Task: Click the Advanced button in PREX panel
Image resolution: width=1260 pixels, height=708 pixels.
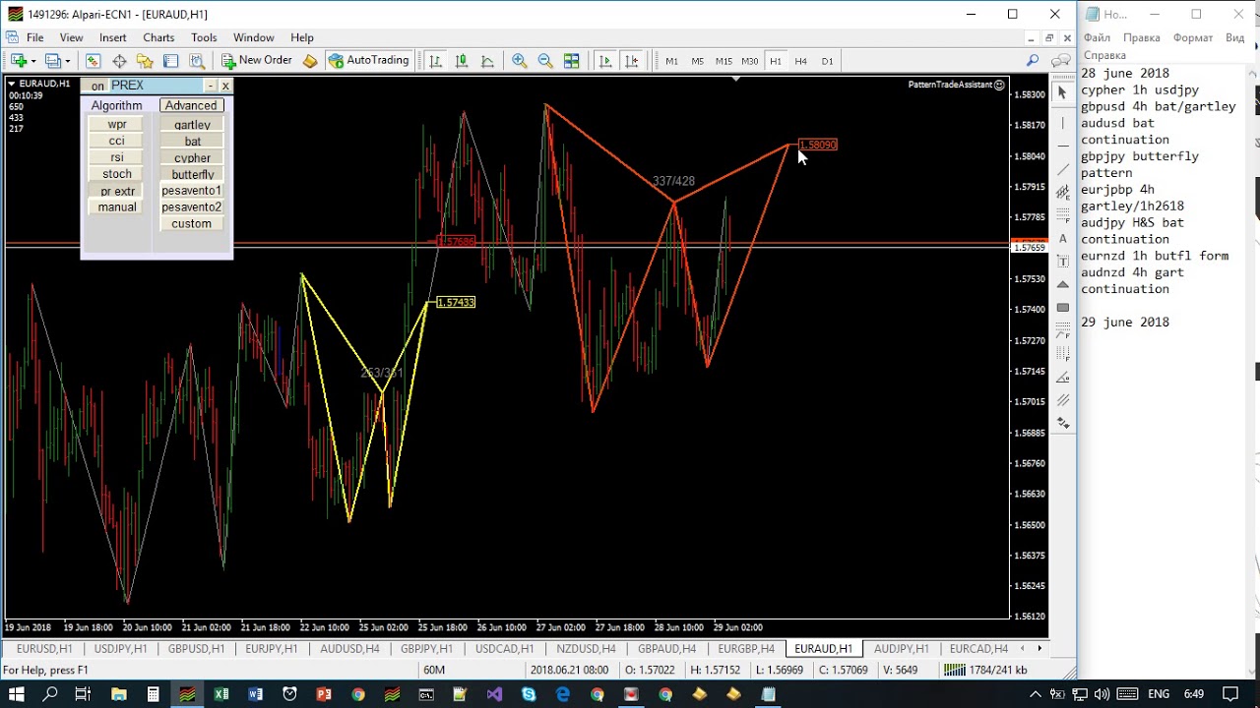Action: click(x=191, y=105)
